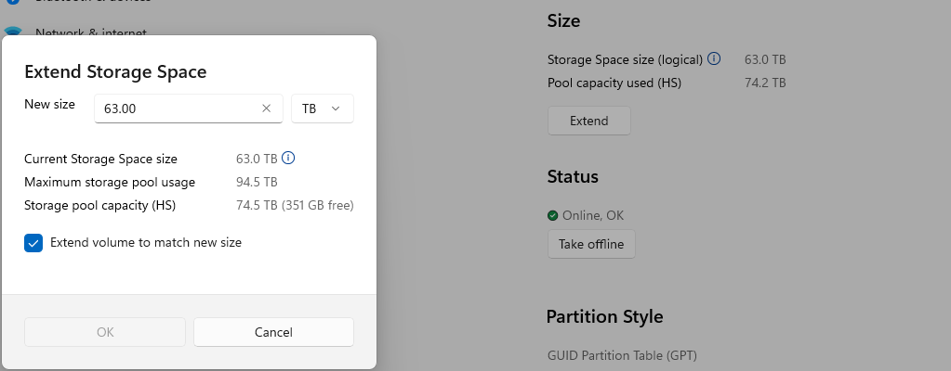The height and width of the screenshot is (371, 951).
Task: Click the Extend button under Size
Action: [588, 121]
